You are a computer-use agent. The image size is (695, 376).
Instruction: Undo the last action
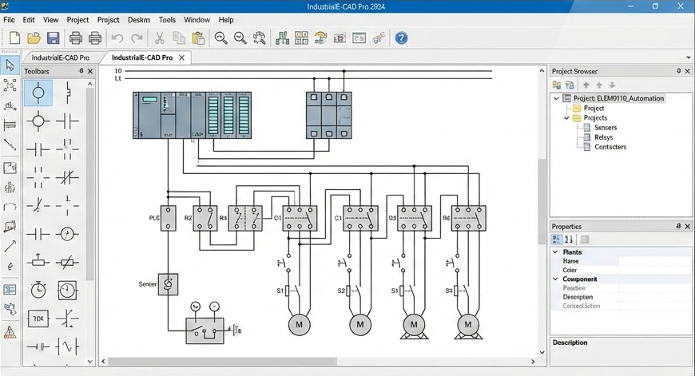point(117,38)
